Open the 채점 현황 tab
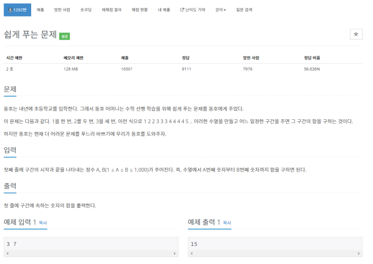This screenshot has width=373, height=264. 140,10
